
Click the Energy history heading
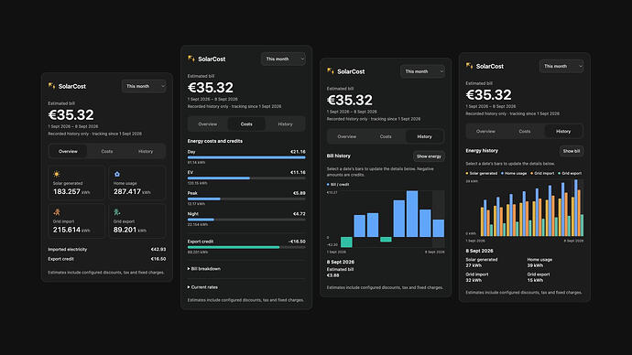pyautogui.click(x=482, y=151)
